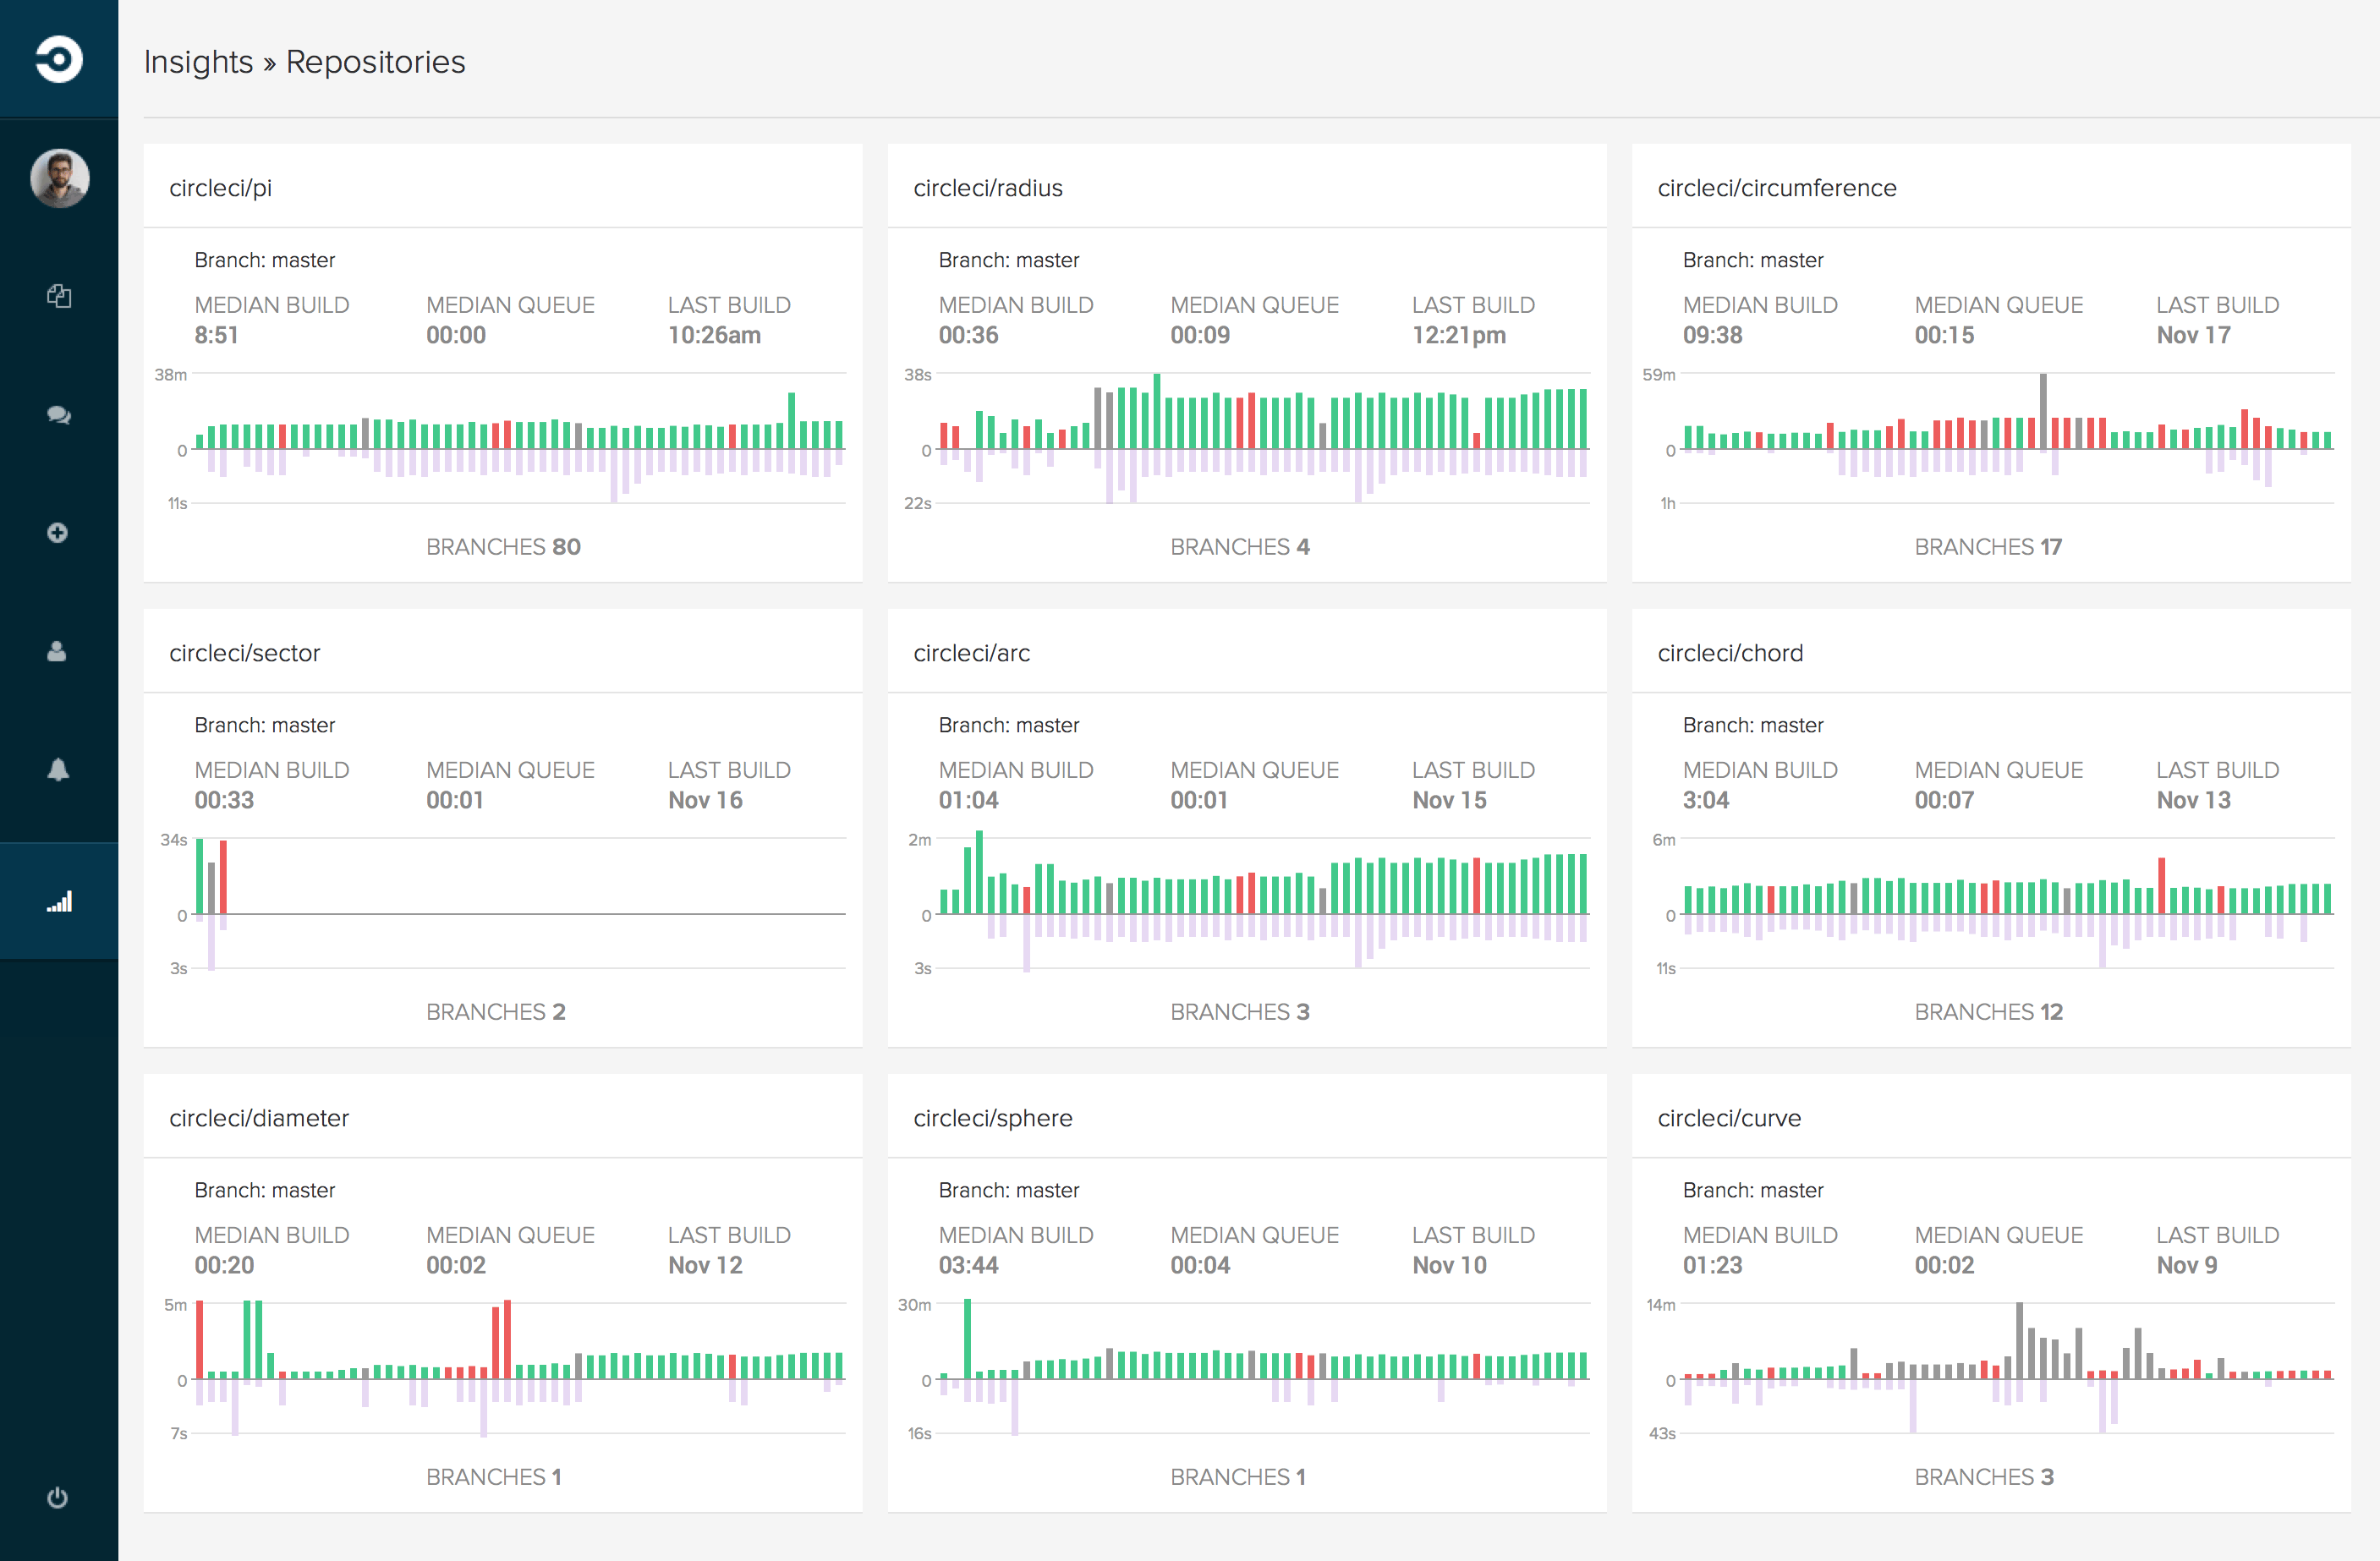This screenshot has height=1561, width=2380.
Task: Click last build 12:21pm in circleci/radius
Action: pyautogui.click(x=1459, y=335)
